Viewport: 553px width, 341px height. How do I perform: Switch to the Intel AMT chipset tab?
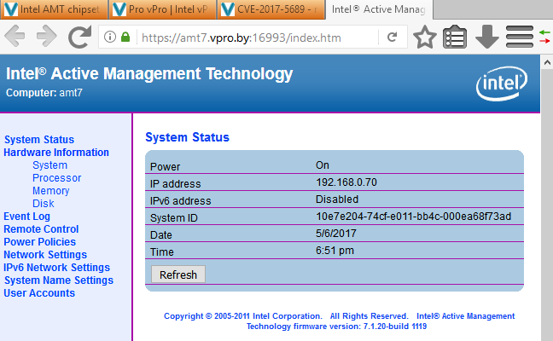54,9
